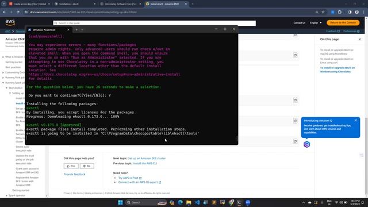Close the On this page panel

click(x=360, y=39)
